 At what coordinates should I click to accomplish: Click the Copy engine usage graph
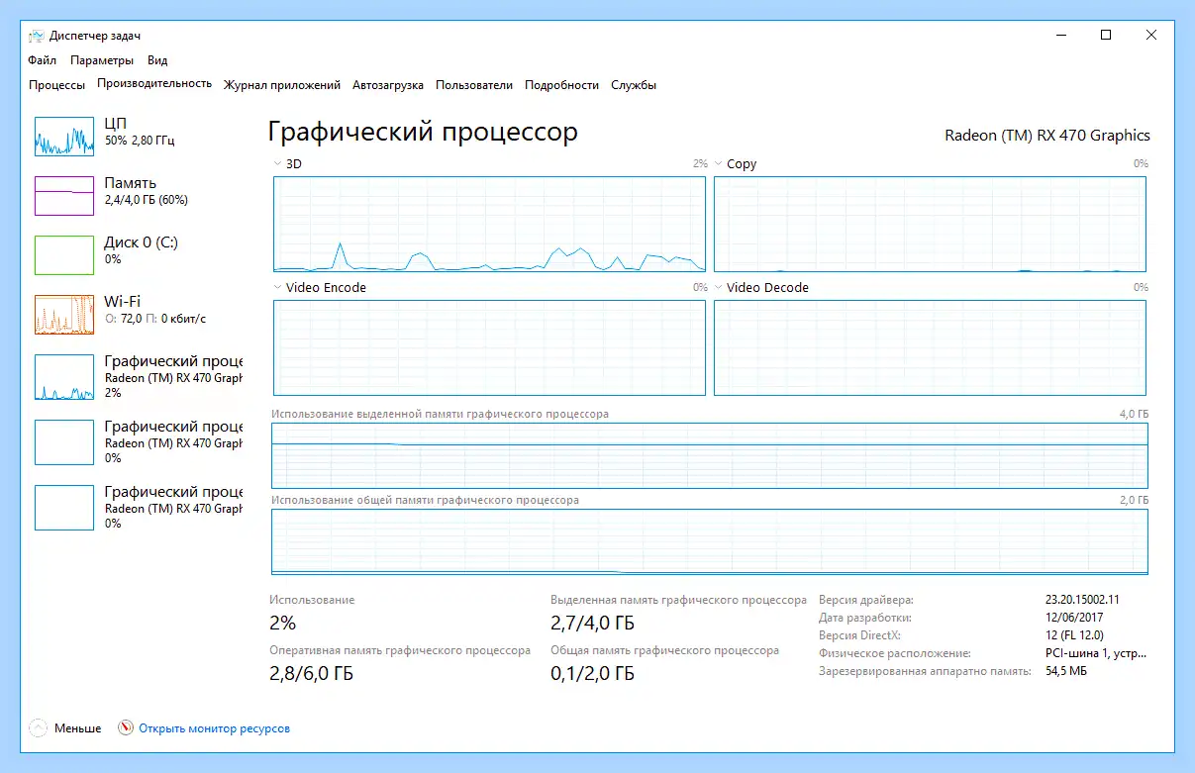(930, 224)
